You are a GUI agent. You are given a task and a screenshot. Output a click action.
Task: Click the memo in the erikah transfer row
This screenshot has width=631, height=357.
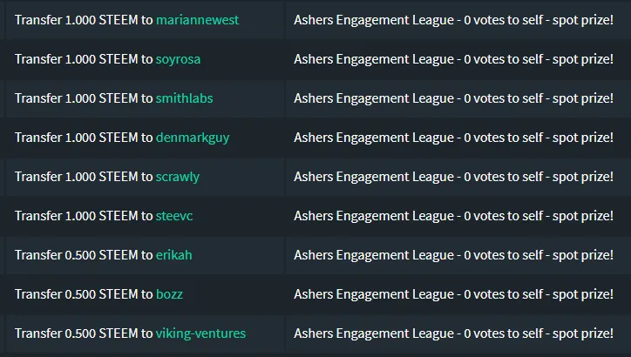coord(453,255)
